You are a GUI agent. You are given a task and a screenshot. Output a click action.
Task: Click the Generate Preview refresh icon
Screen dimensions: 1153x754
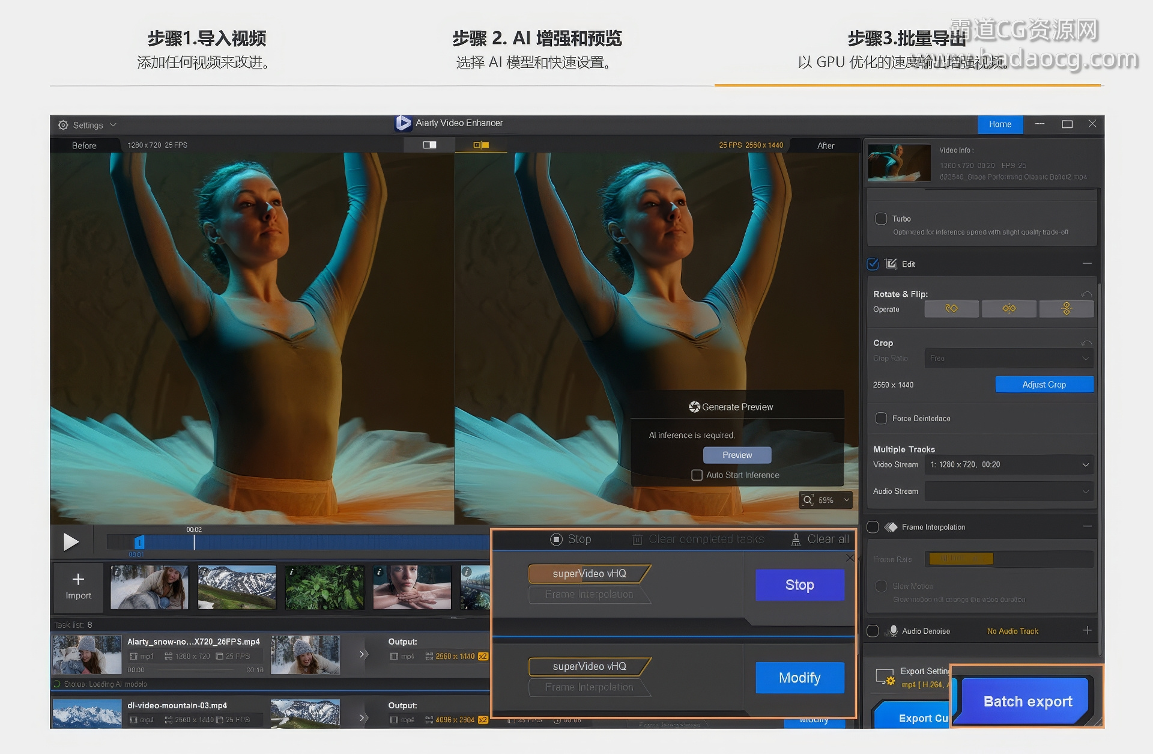[x=694, y=407]
